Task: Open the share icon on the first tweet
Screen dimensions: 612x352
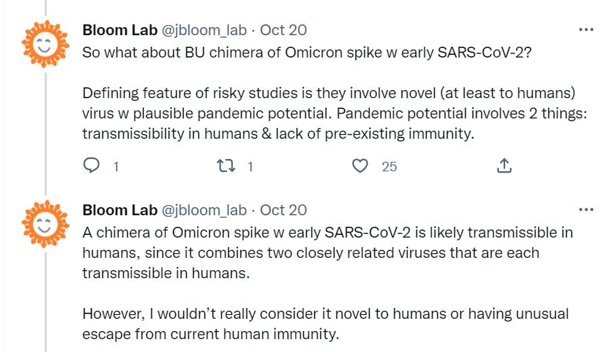Action: 504,166
